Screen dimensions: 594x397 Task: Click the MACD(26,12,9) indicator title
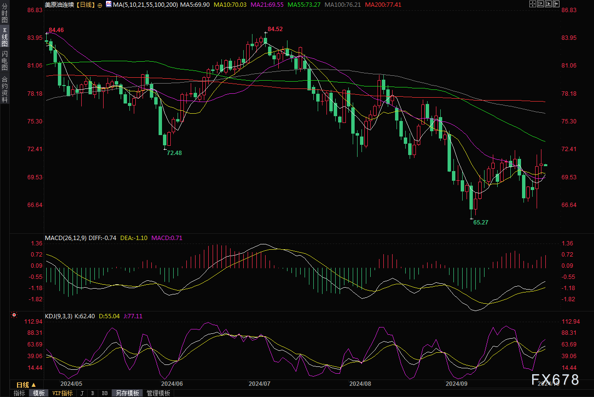(x=66, y=238)
